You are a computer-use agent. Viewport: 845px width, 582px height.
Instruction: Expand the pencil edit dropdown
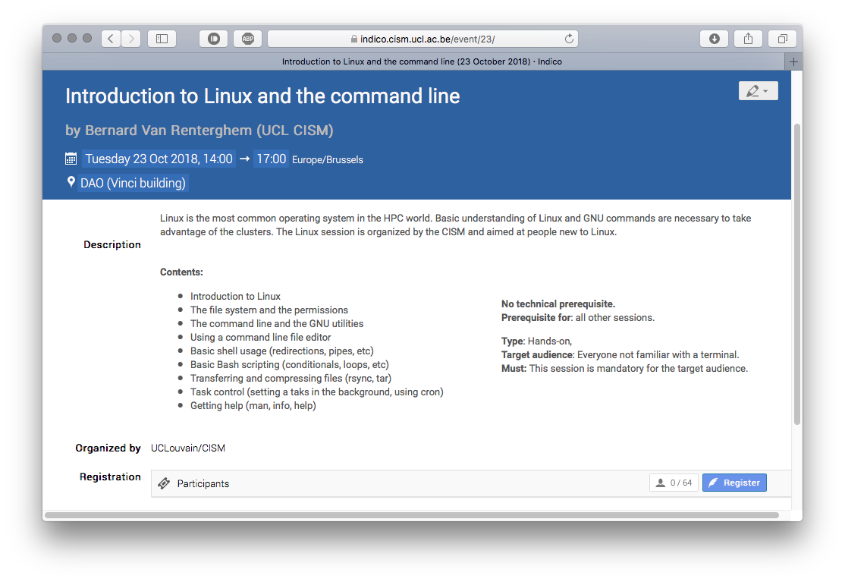click(758, 91)
